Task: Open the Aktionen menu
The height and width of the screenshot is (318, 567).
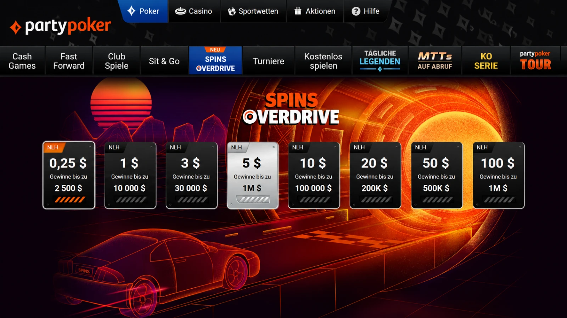Action: (x=315, y=11)
